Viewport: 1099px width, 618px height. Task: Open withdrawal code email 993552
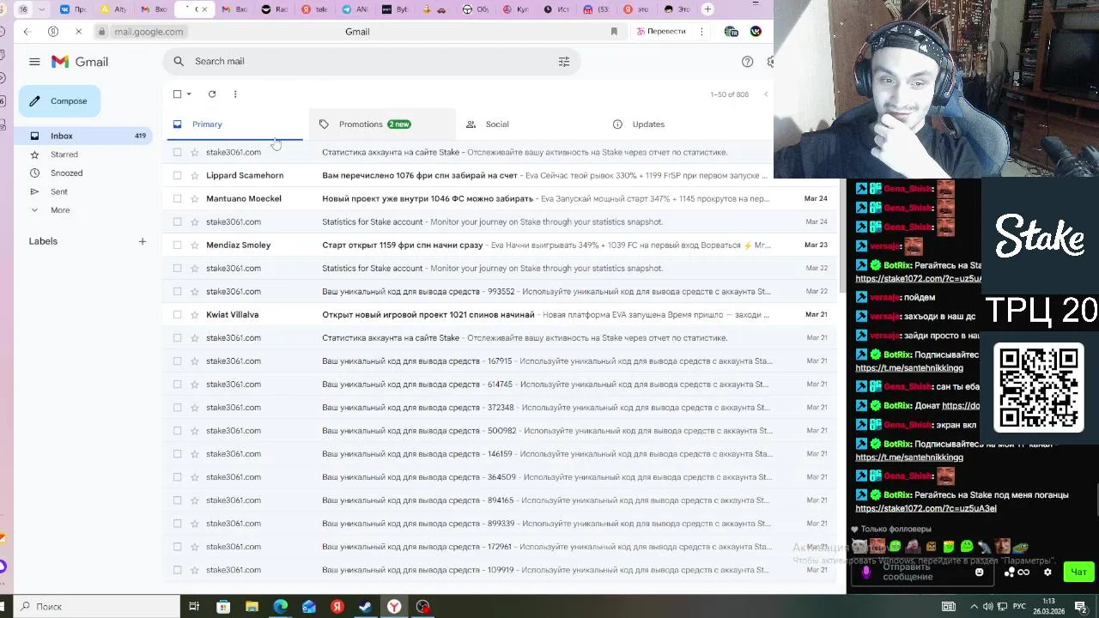(501, 292)
